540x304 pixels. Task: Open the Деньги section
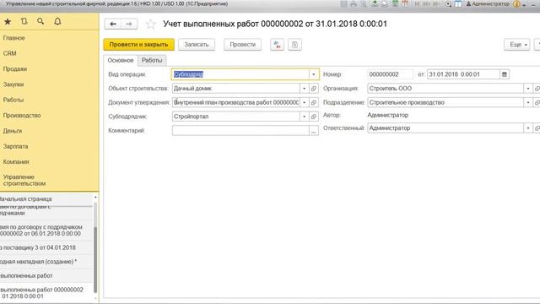pos(13,131)
